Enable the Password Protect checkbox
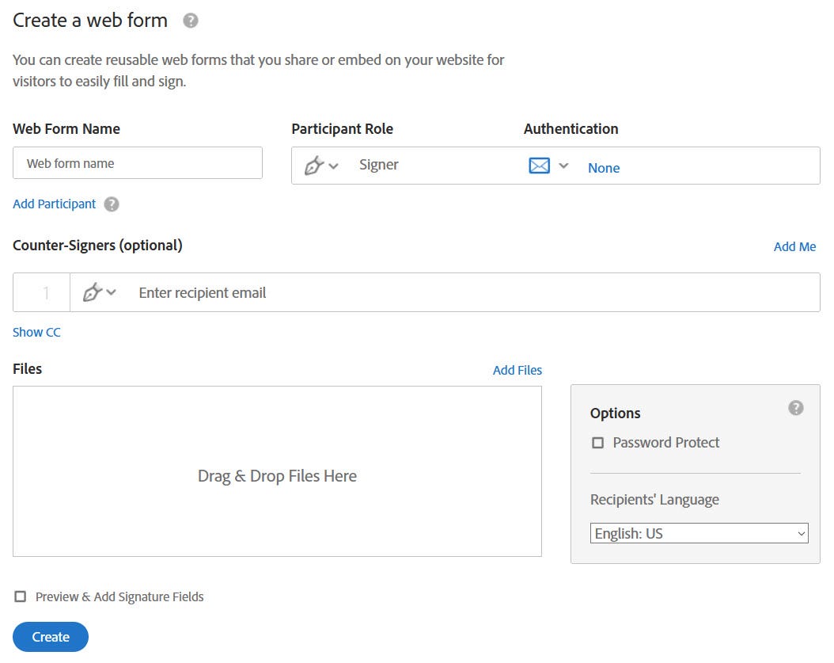Image resolution: width=834 pixels, height=663 pixels. click(x=598, y=443)
